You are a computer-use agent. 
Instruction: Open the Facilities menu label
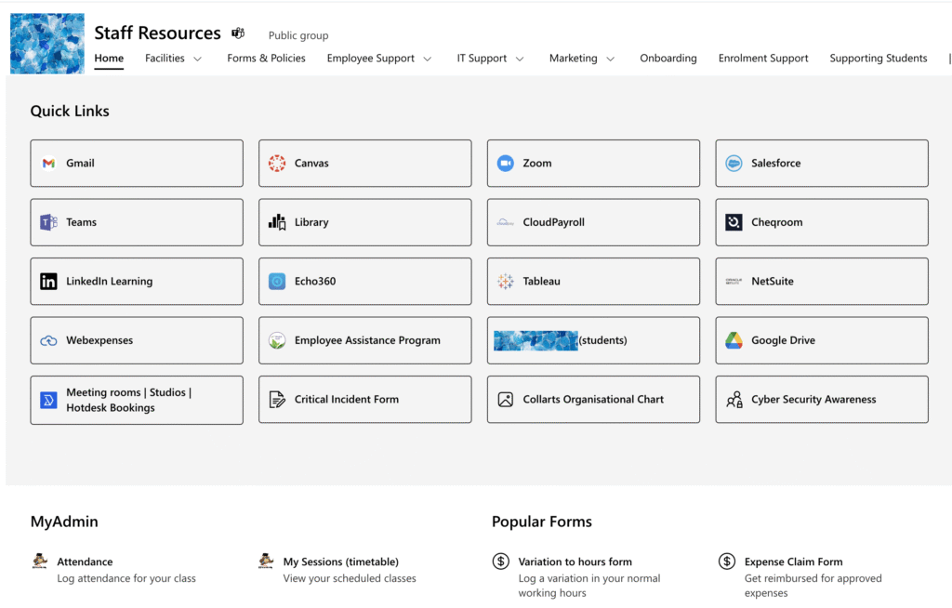(x=165, y=59)
